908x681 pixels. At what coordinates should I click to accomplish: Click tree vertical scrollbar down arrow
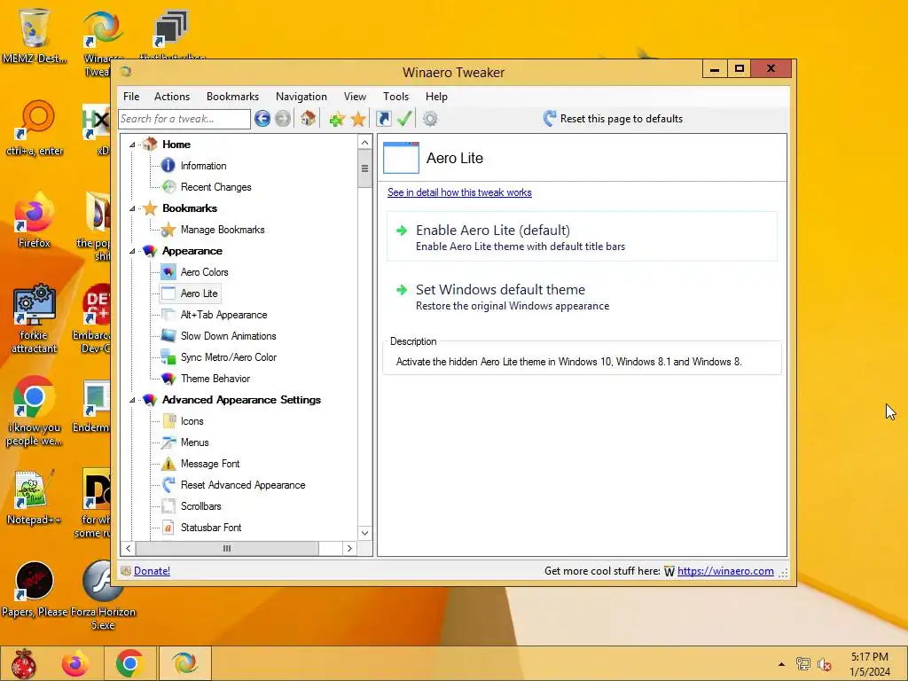pos(364,533)
